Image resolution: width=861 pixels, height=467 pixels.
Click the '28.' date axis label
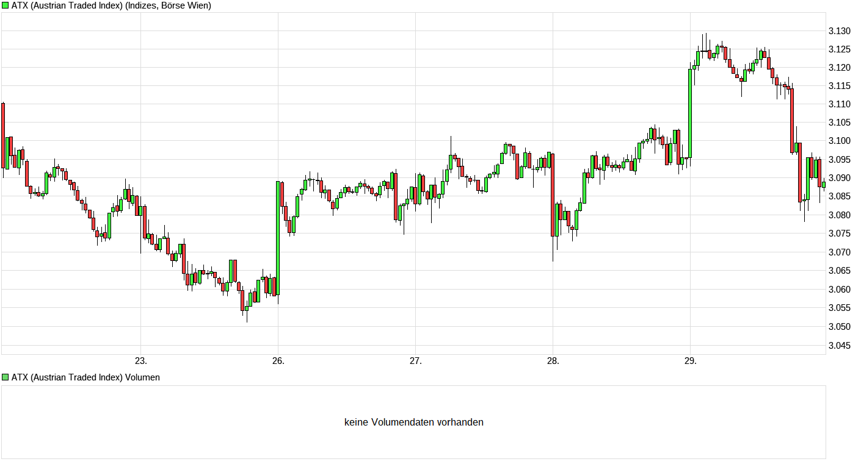[553, 361]
